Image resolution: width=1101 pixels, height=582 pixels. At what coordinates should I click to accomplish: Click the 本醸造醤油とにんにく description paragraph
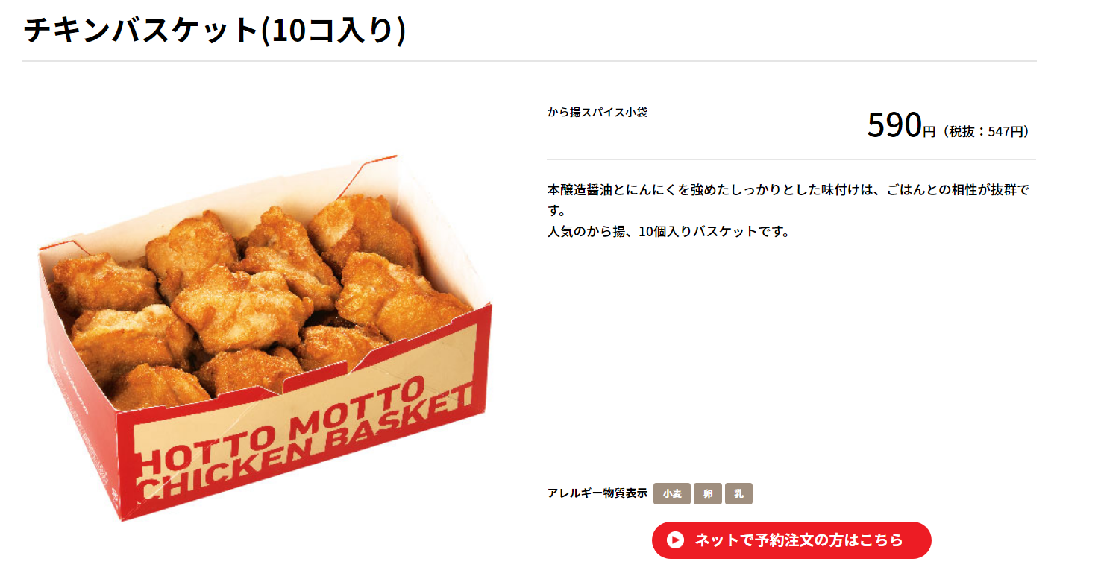788,200
